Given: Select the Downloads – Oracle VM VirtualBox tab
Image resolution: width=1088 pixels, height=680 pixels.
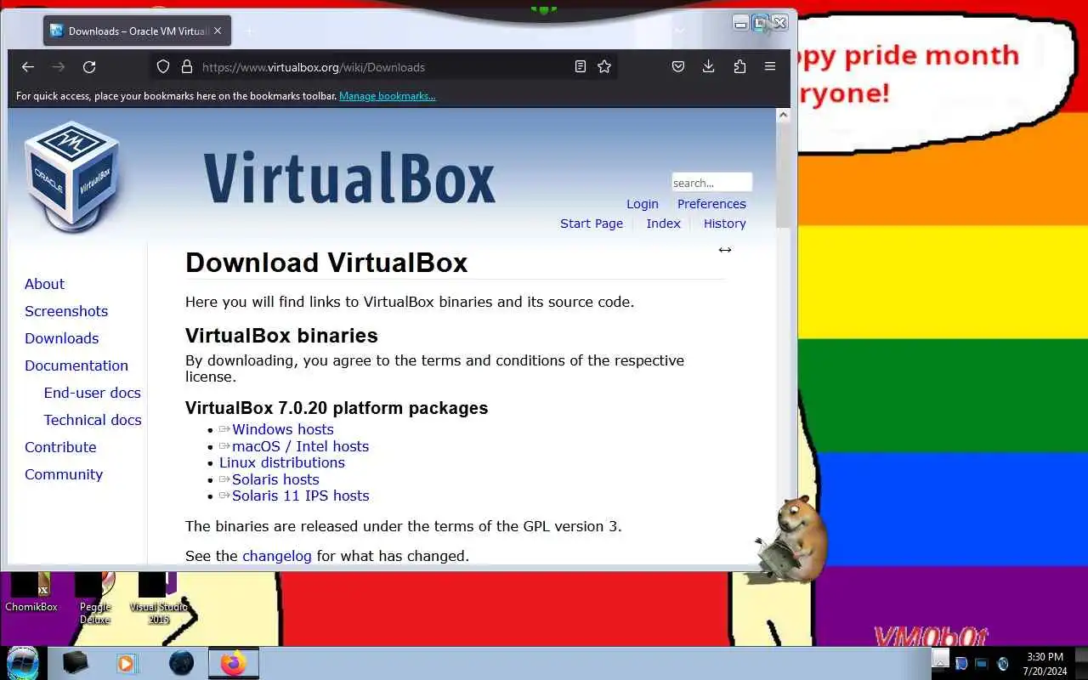Looking at the screenshot, I should 137,31.
